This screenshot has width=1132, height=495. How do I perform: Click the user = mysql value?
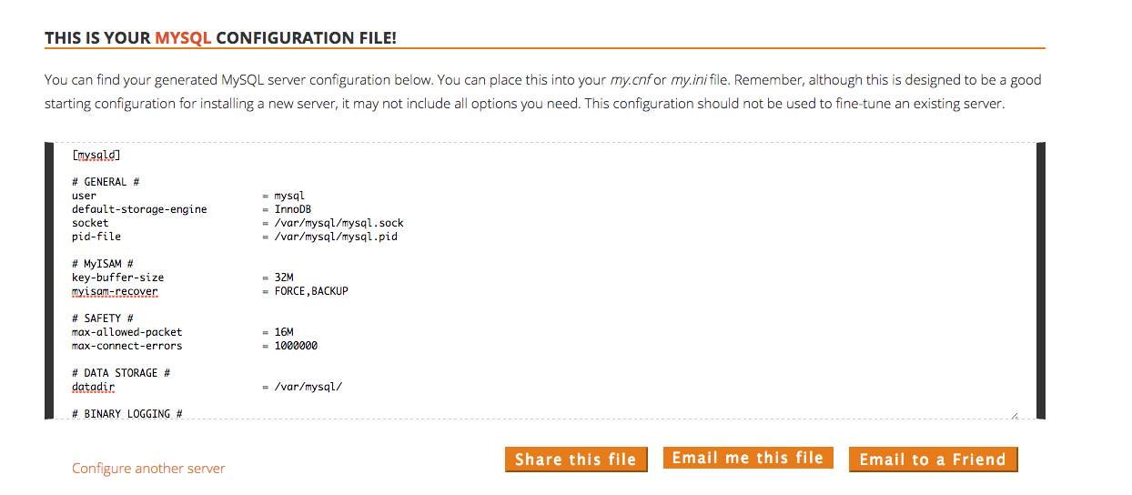(289, 196)
